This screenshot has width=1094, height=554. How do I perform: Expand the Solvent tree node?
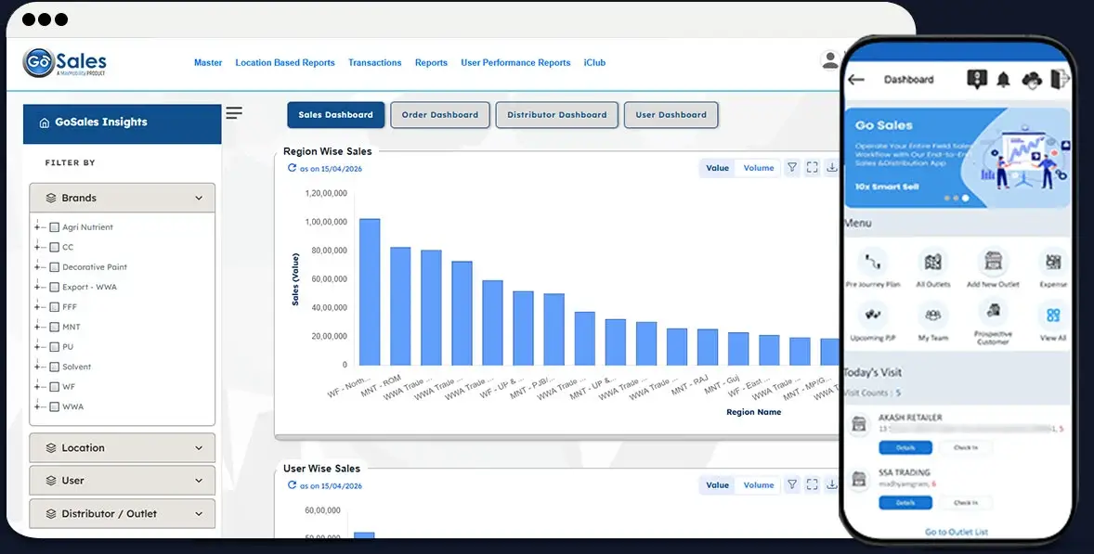(38, 367)
